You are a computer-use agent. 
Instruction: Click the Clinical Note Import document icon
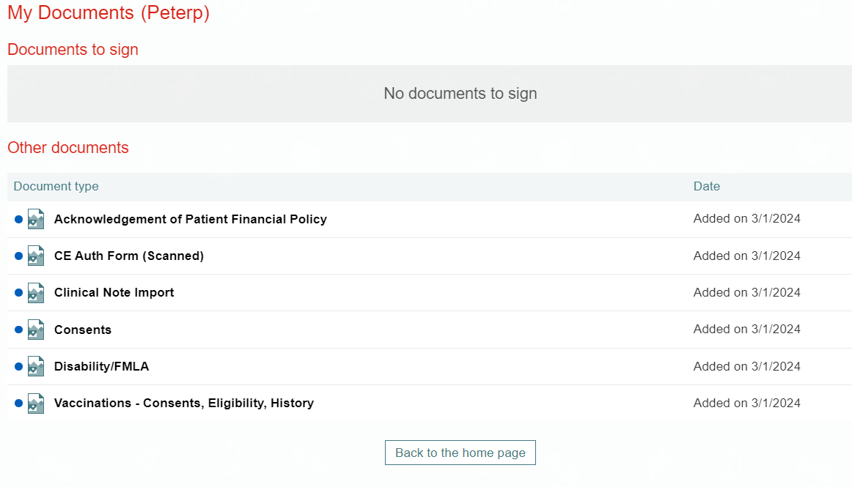(36, 293)
